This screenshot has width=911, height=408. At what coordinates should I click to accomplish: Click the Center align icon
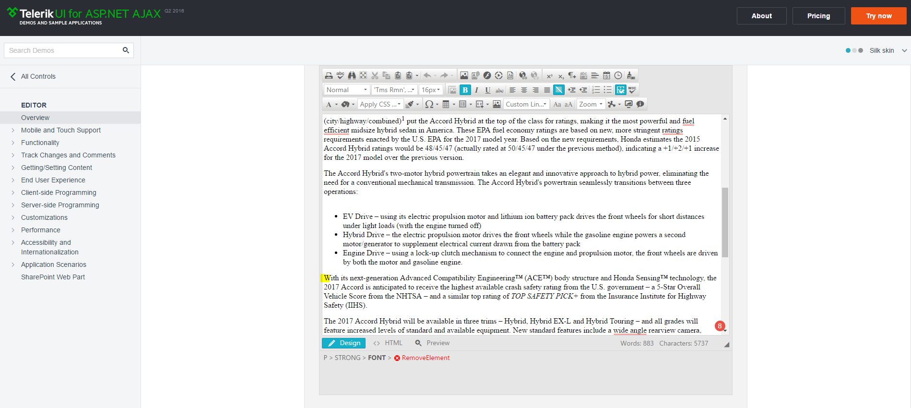click(524, 90)
